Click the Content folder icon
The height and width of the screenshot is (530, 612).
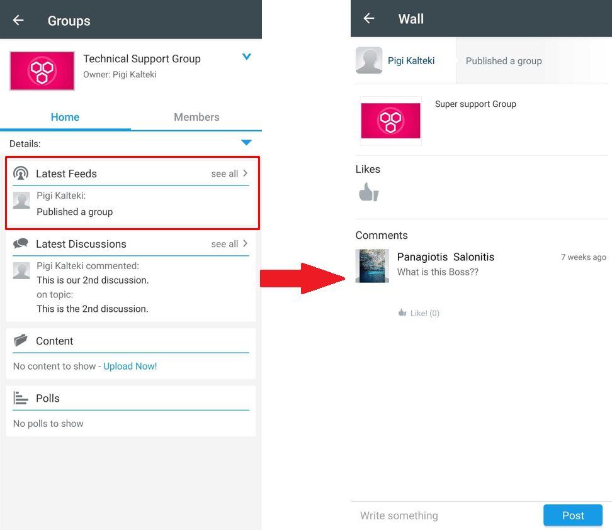21,340
